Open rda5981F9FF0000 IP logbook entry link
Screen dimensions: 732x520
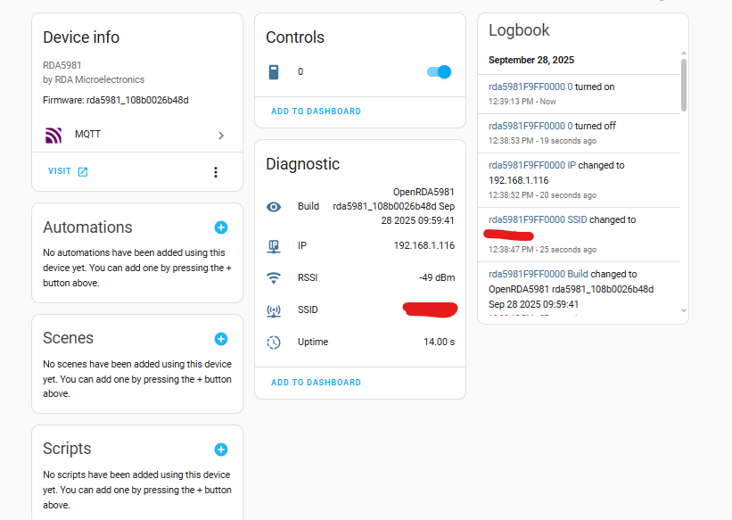[532, 165]
